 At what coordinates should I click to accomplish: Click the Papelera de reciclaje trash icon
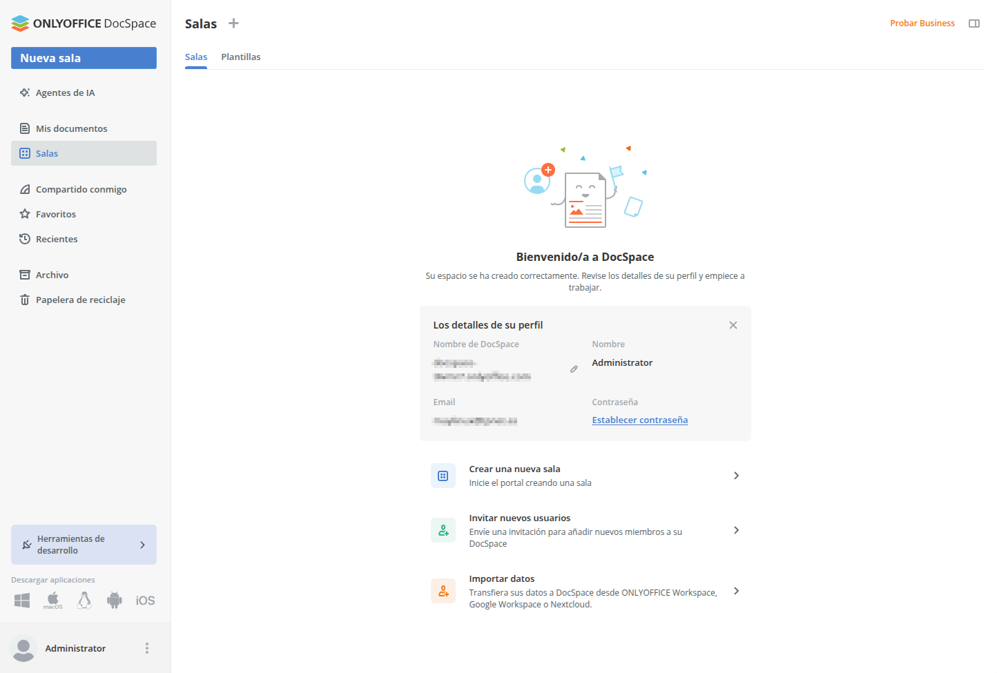(25, 300)
